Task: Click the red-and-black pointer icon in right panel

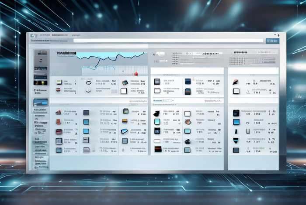Action: pyautogui.click(x=235, y=82)
